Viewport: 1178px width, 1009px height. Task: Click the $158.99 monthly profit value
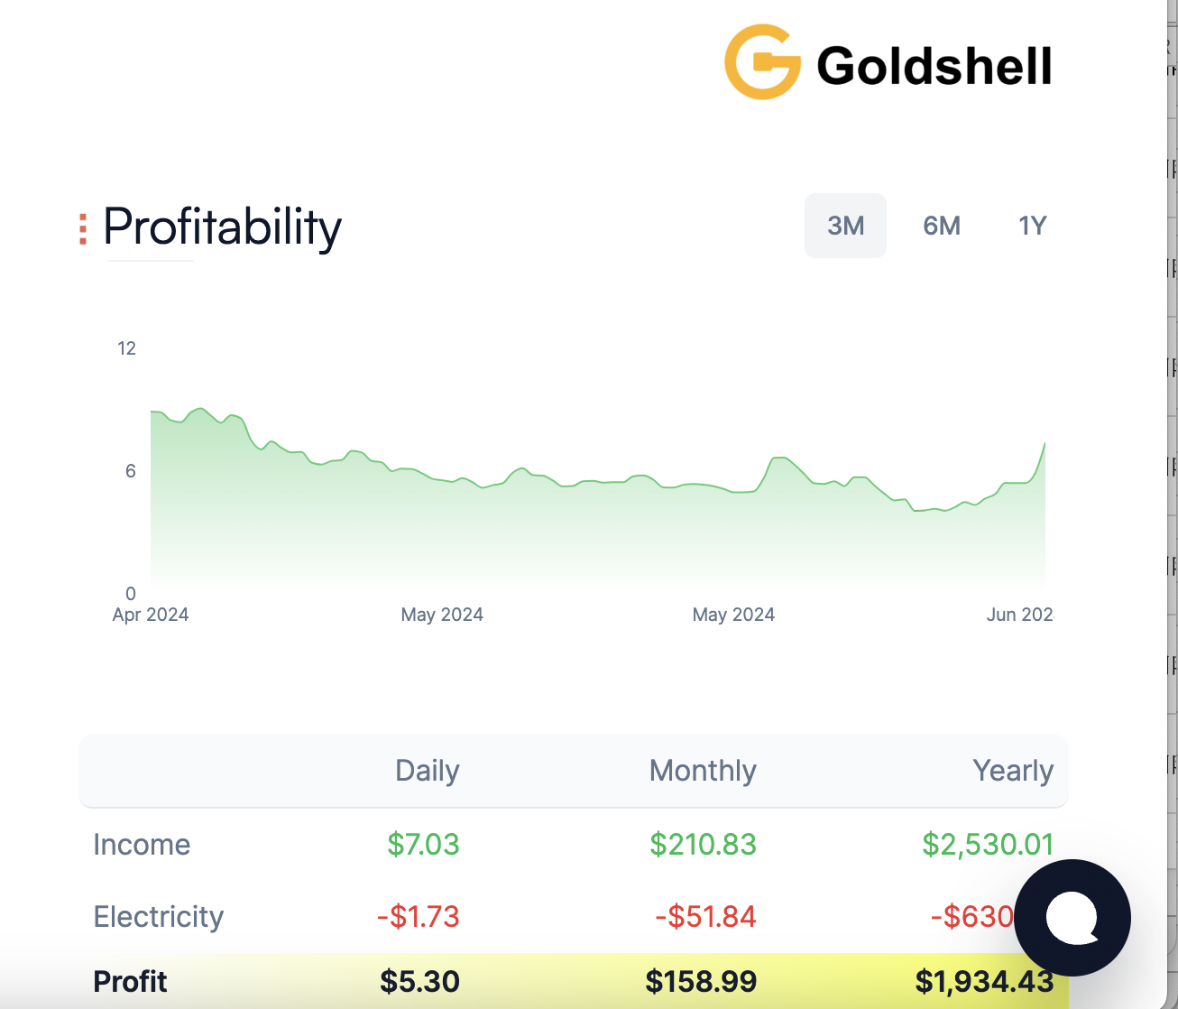700,981
